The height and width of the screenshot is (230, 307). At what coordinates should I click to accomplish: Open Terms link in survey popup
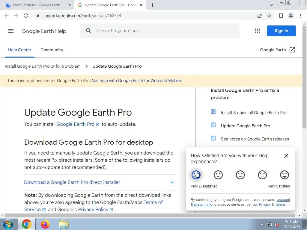point(280,205)
